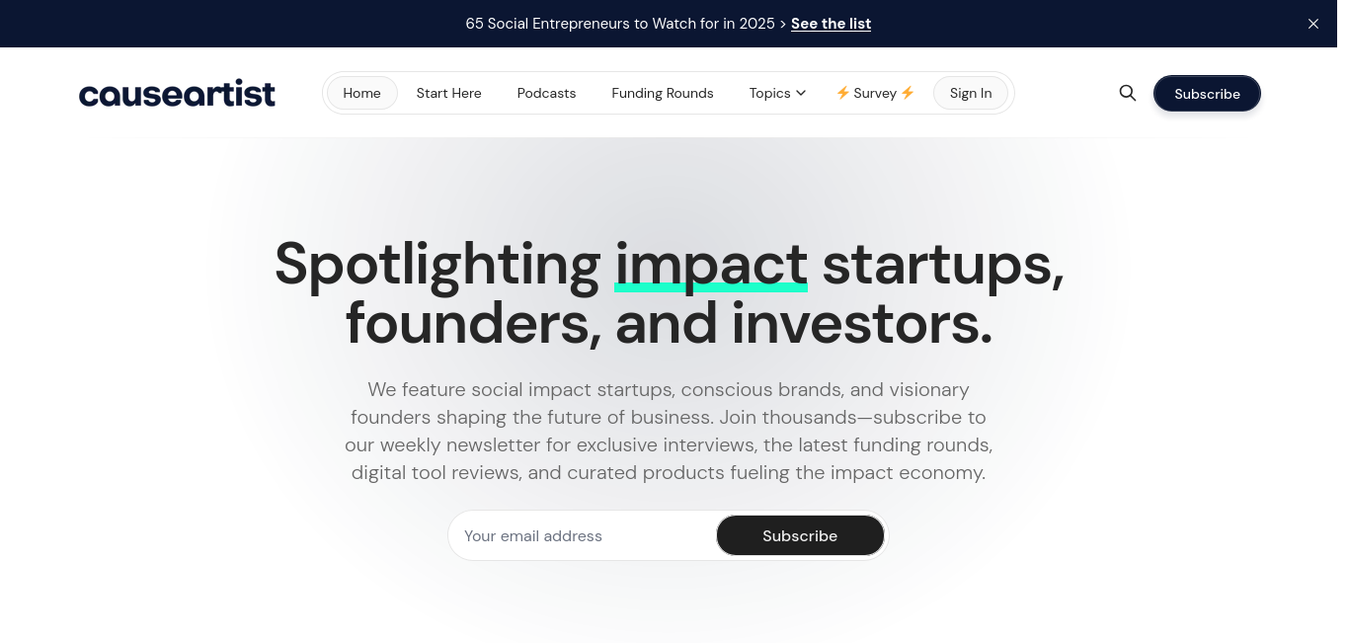Click the underlined word 'impact' in the headline

pyautogui.click(x=711, y=265)
